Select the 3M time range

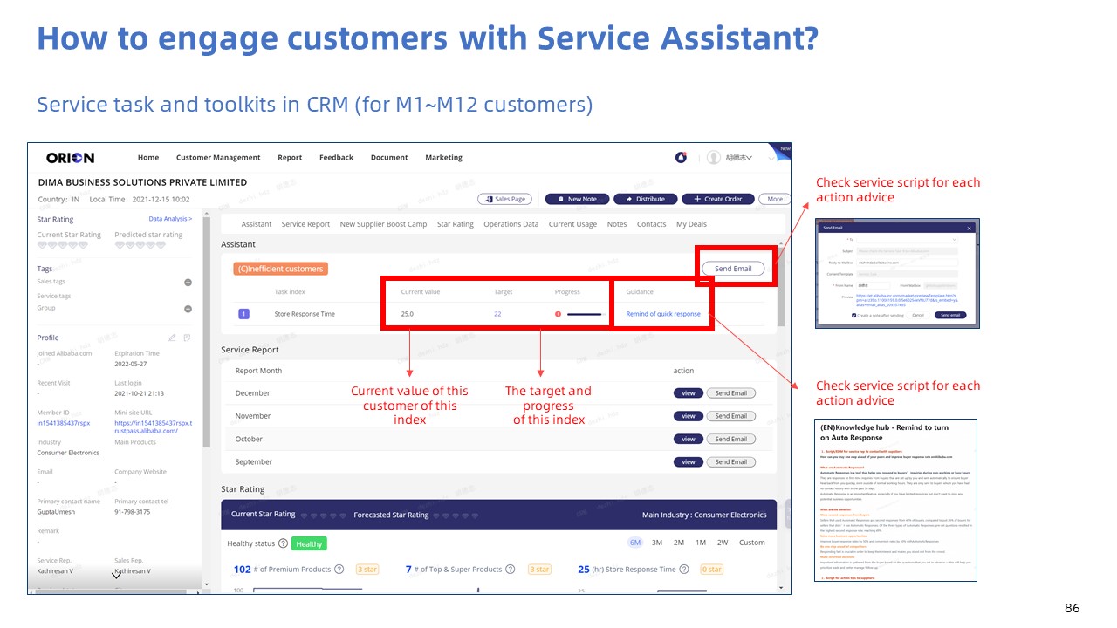click(657, 543)
